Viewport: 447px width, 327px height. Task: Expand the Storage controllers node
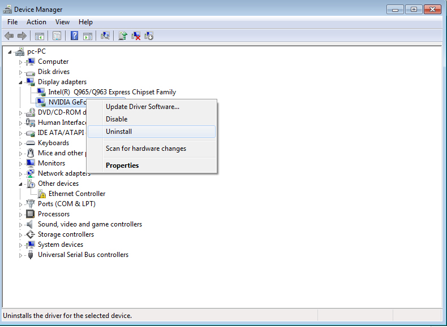pos(20,235)
